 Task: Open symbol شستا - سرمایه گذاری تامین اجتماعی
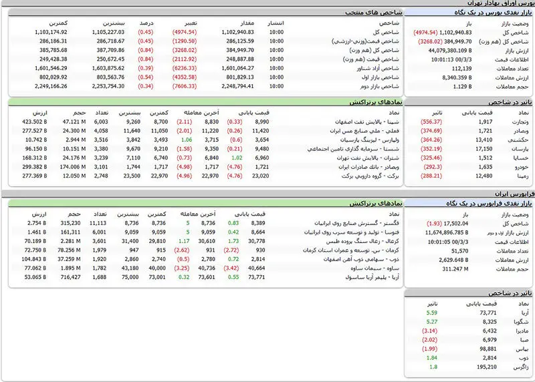click(353, 149)
